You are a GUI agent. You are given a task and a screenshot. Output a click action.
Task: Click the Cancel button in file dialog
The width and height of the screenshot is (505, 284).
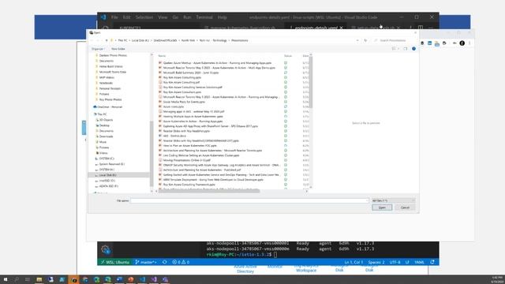click(405, 207)
